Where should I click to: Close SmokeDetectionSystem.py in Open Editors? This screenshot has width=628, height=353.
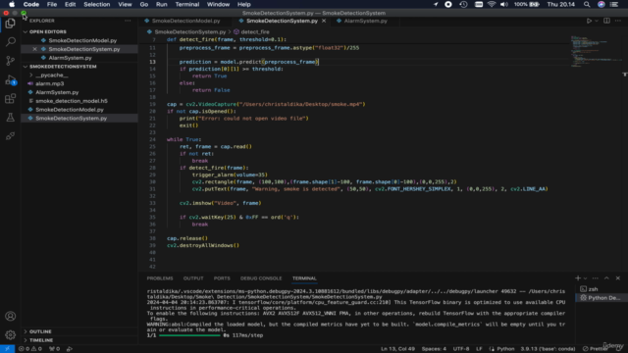(35, 49)
